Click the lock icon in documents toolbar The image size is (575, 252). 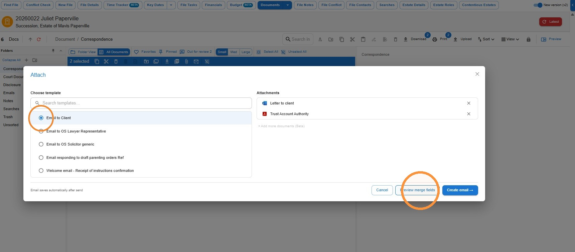pyautogui.click(x=529, y=39)
